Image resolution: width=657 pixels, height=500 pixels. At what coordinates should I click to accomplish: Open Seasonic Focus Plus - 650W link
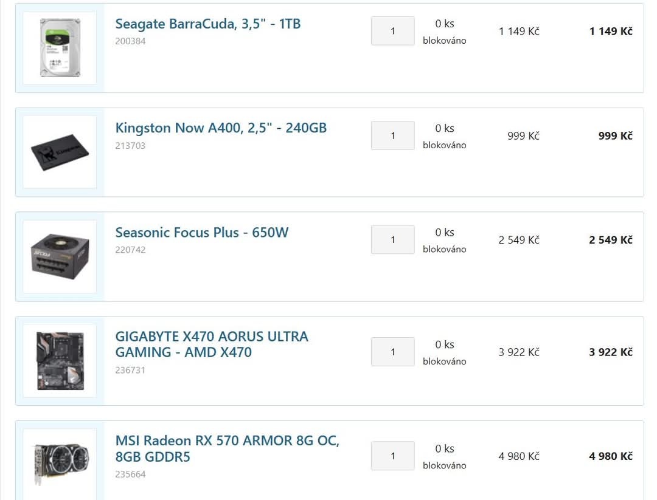pyautogui.click(x=202, y=232)
